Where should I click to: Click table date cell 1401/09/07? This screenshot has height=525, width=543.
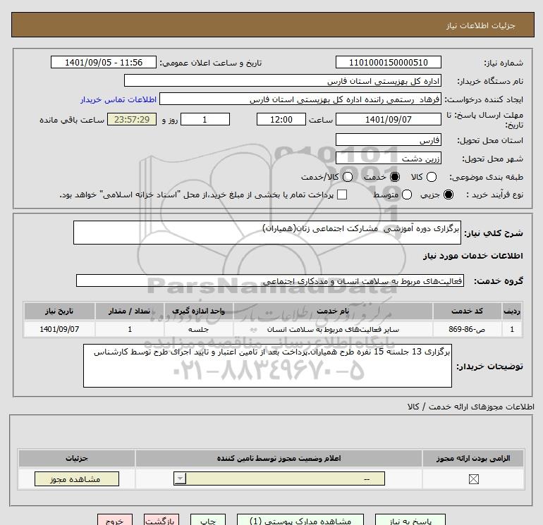pyautogui.click(x=59, y=330)
